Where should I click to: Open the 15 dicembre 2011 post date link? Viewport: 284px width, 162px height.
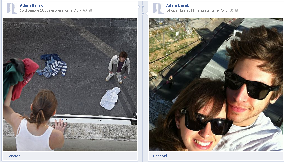click(x=34, y=10)
